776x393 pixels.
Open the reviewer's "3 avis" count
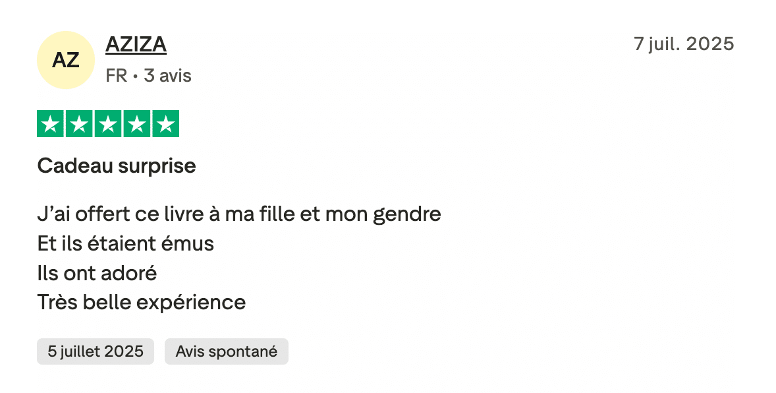point(167,76)
